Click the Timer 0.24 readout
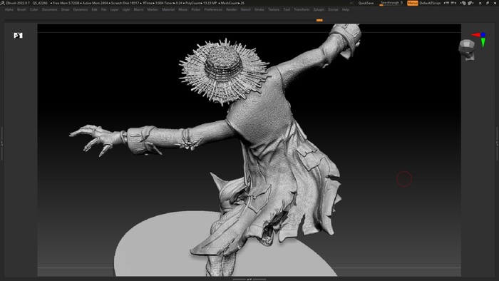The height and width of the screenshot is (281, 499). (173, 3)
